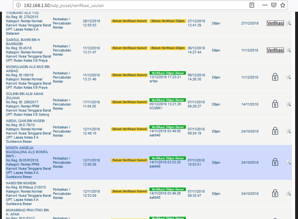The height and width of the screenshot is (219, 298).
Task: Click the lock icon for Monita Angelia row
Action: (275, 162)
